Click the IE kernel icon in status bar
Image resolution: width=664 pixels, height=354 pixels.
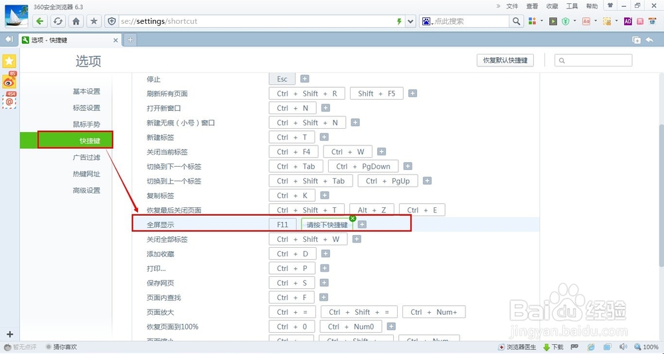coord(591,347)
